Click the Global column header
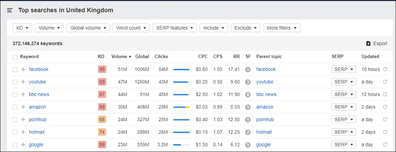The width and height of the screenshot is (396, 152). click(142, 57)
